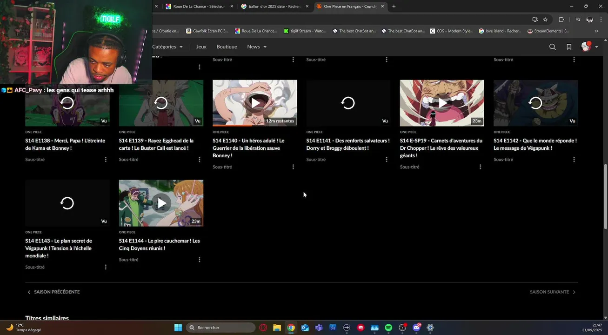Play episode E1140 Un héros adulé

(x=255, y=103)
